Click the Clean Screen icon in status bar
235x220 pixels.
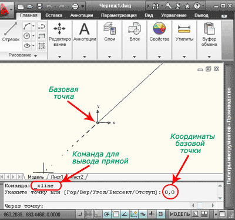tap(222, 214)
